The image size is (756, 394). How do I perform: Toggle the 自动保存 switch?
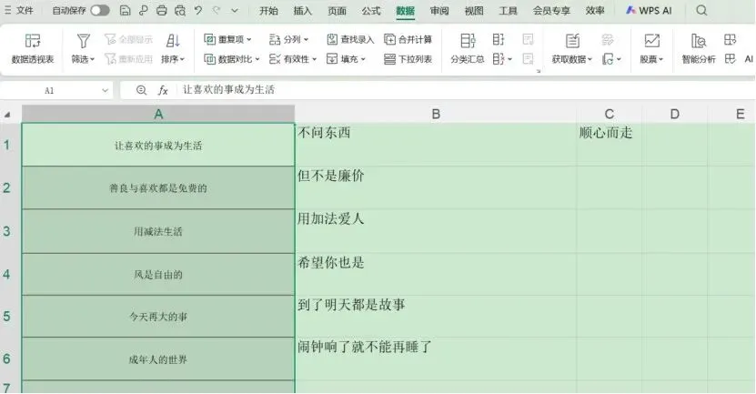100,10
